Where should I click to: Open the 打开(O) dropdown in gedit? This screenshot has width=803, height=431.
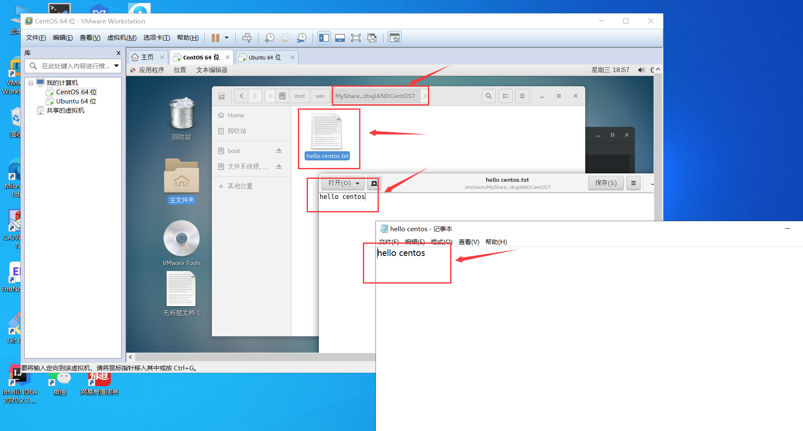[357, 183]
